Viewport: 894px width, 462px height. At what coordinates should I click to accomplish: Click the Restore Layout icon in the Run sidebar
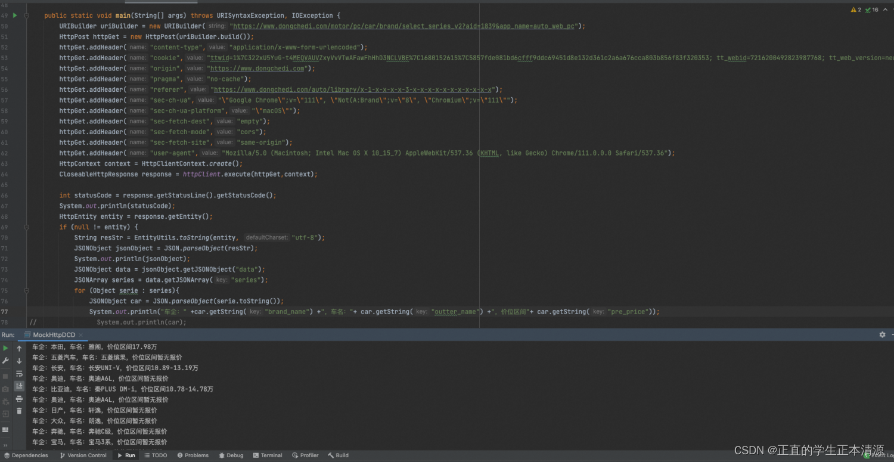click(5, 429)
